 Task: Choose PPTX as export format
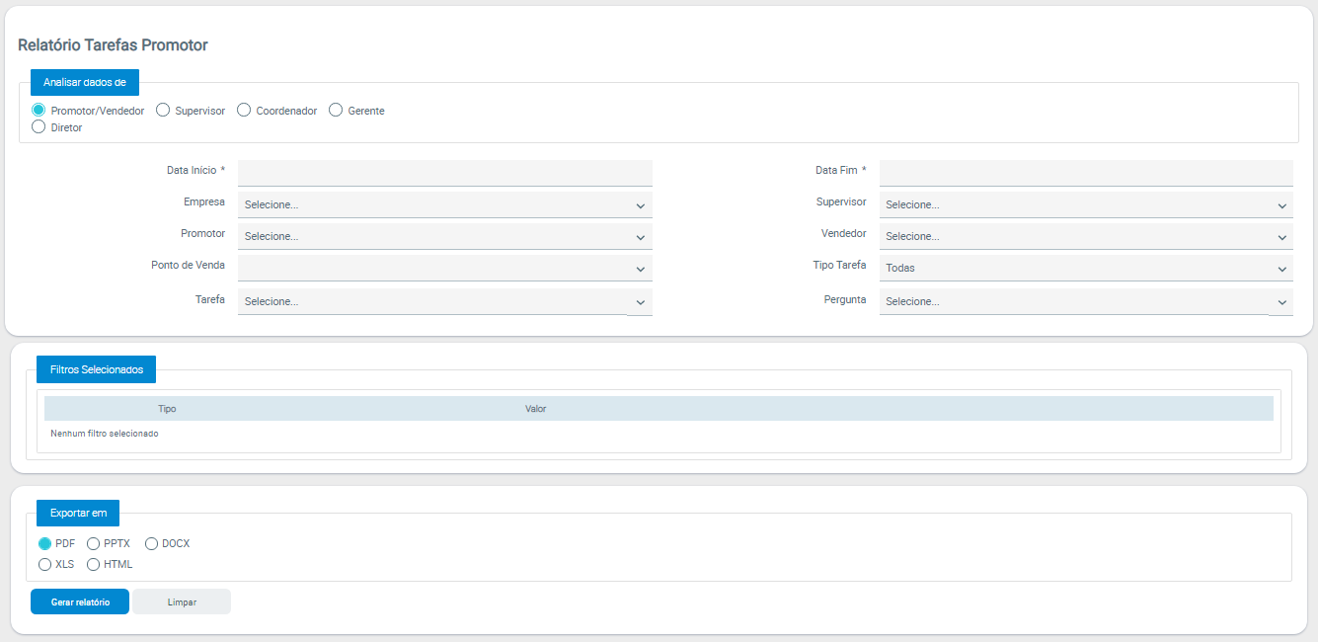click(94, 543)
